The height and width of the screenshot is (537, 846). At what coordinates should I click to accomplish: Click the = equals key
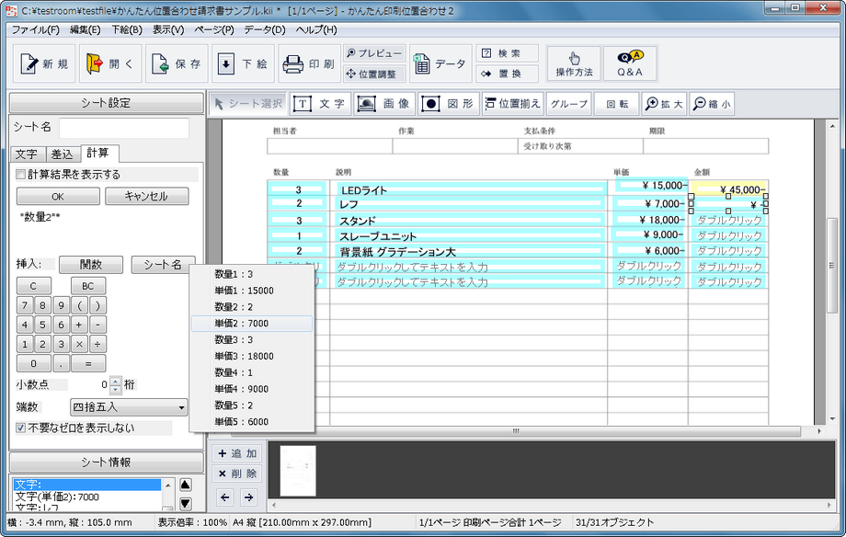[88, 364]
